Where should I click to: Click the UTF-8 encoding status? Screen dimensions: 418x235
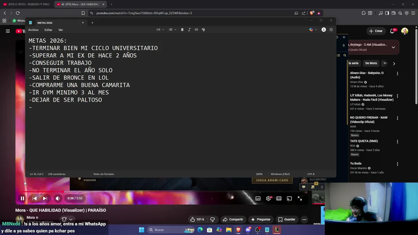311,174
